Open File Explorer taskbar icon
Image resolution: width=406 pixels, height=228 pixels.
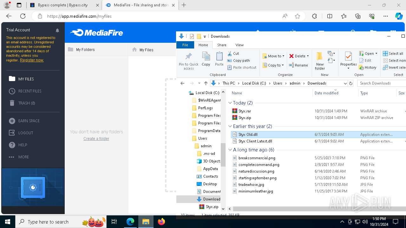pyautogui.click(x=146, y=222)
